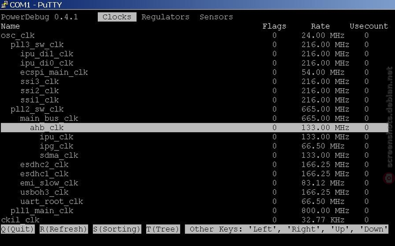Select the uart_root_clk row

coord(194,202)
